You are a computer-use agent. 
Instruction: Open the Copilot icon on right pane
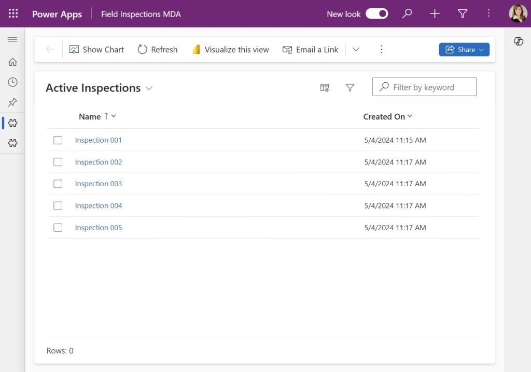coord(519,41)
